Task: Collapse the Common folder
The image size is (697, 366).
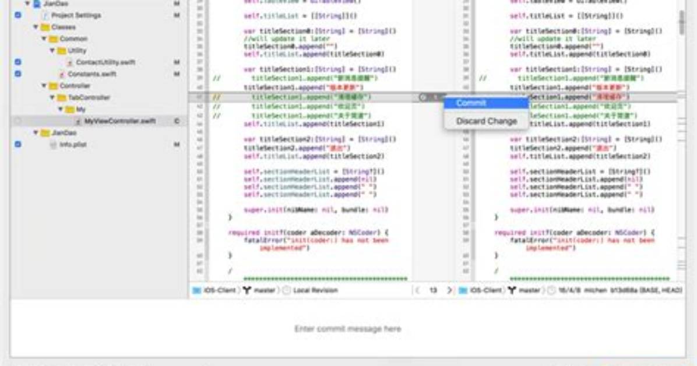Action: tap(44, 38)
